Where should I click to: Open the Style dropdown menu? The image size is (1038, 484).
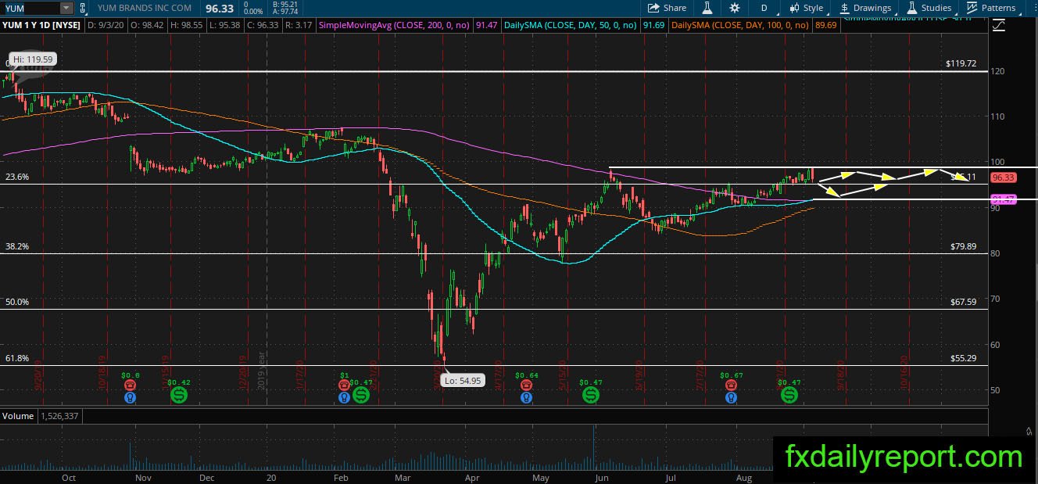pos(807,8)
